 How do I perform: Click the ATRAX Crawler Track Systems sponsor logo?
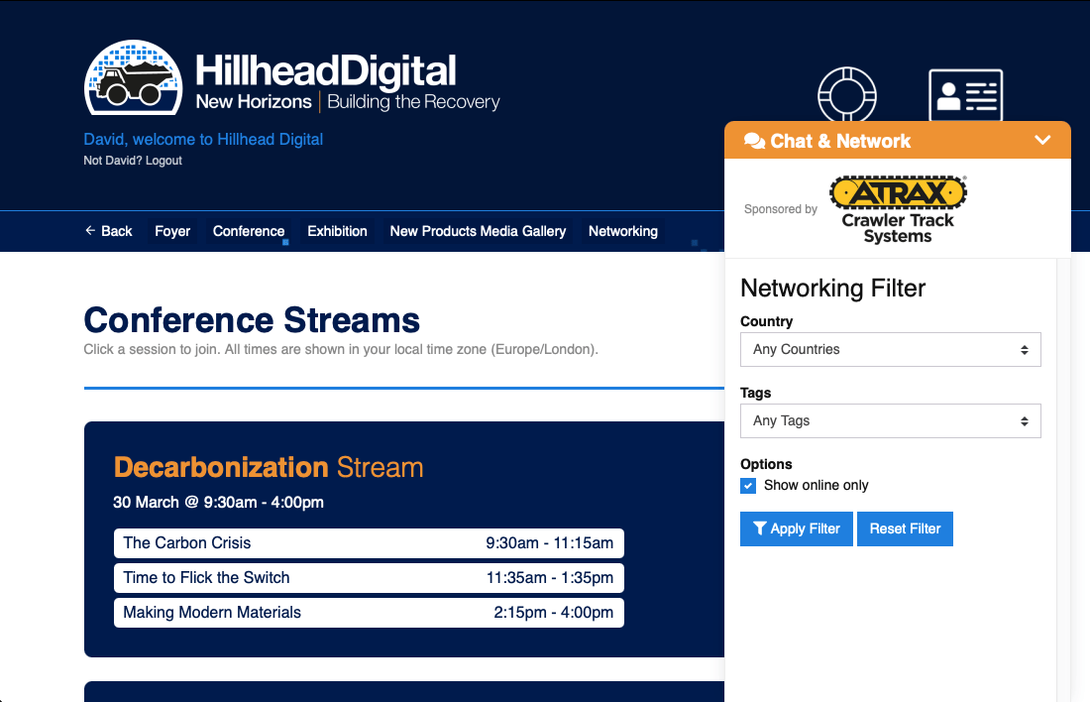(x=898, y=209)
